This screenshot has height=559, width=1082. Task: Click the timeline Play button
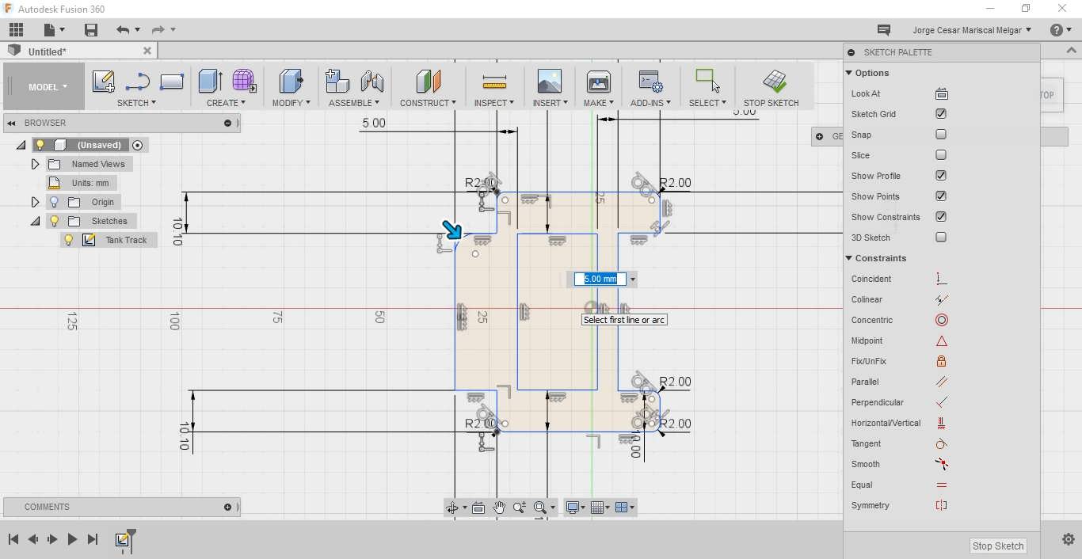coord(72,539)
